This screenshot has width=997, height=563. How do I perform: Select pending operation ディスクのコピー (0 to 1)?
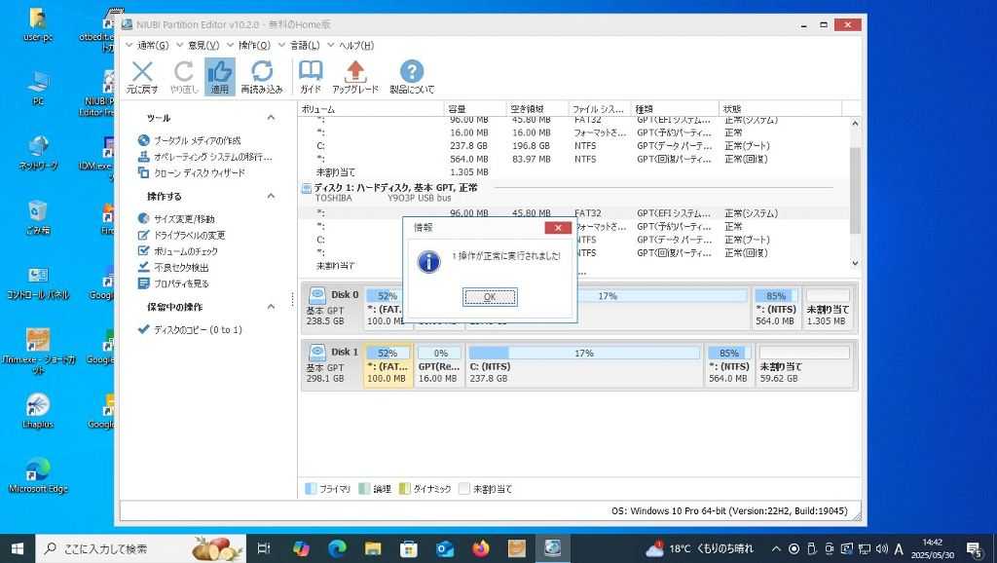pyautogui.click(x=198, y=330)
